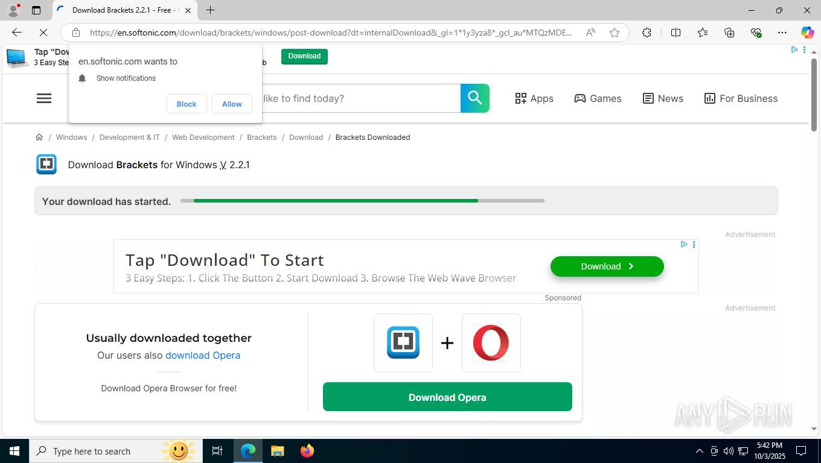Select the Download Brackets browser tab

point(124,10)
